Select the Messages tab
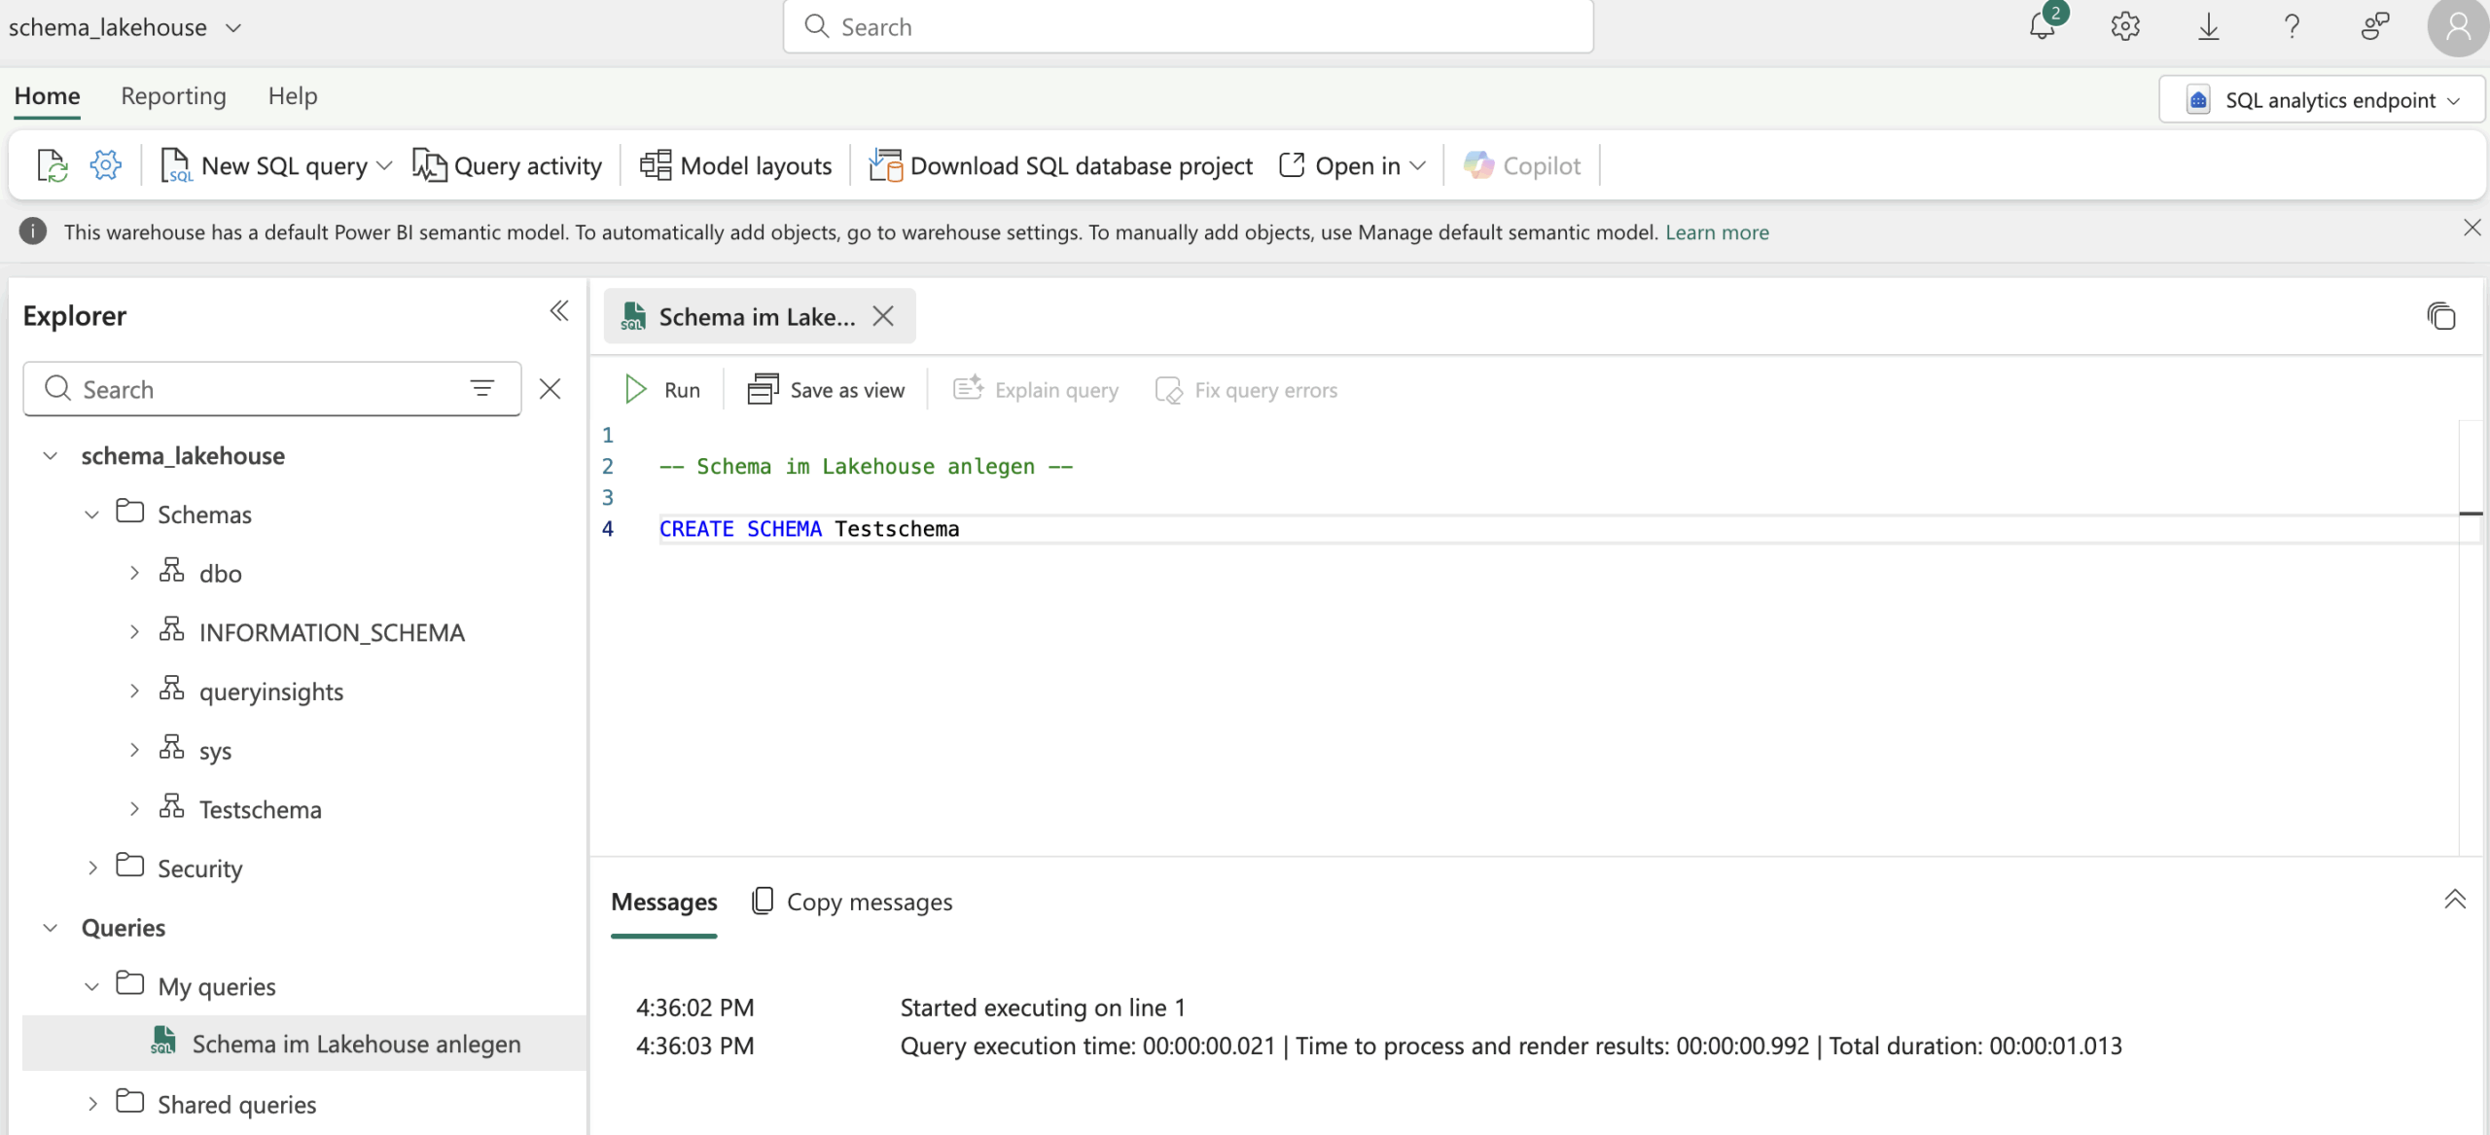Screen dimensions: 2490x1135 point(663,902)
